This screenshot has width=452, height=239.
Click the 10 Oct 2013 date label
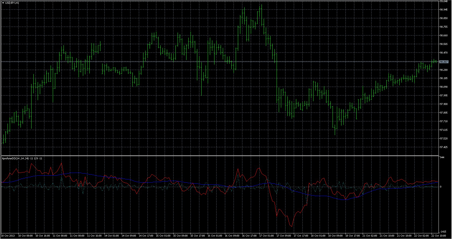click(8, 236)
